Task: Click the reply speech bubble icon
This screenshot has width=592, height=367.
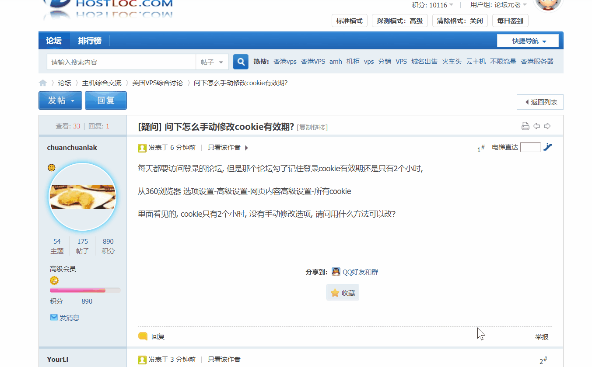Action: (143, 336)
